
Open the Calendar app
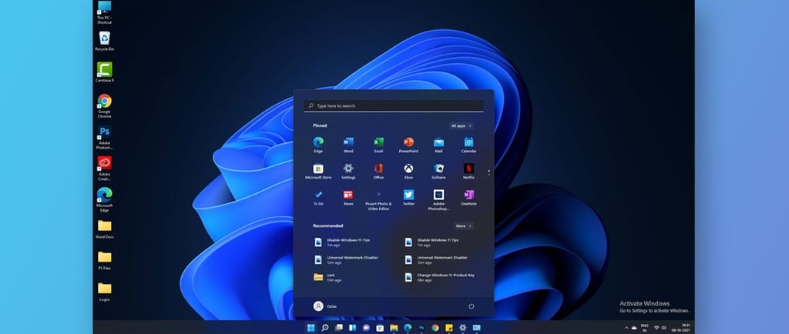(x=468, y=144)
